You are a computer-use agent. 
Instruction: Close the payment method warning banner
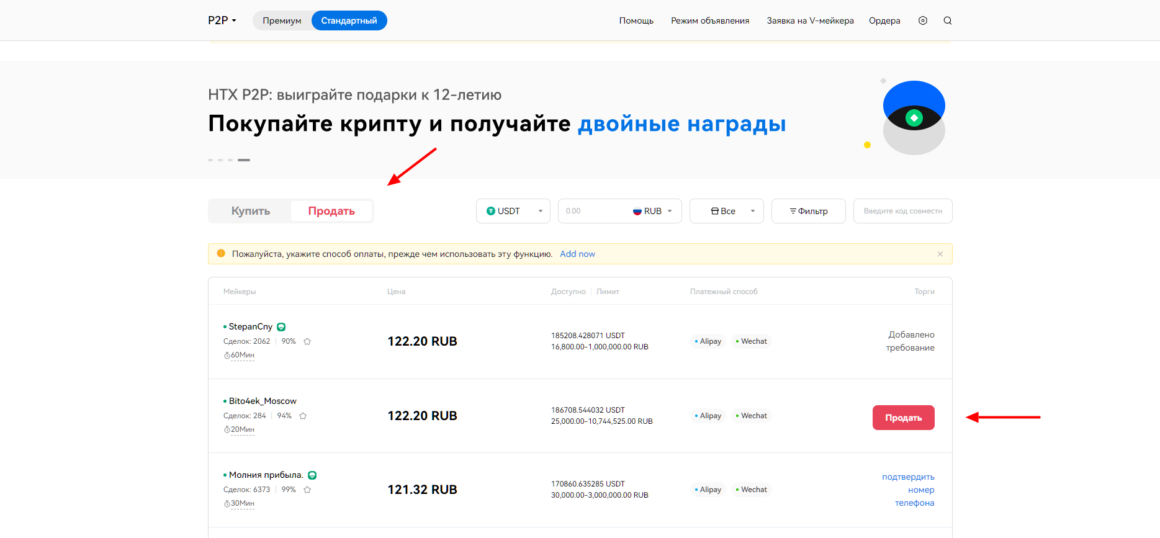(x=940, y=254)
